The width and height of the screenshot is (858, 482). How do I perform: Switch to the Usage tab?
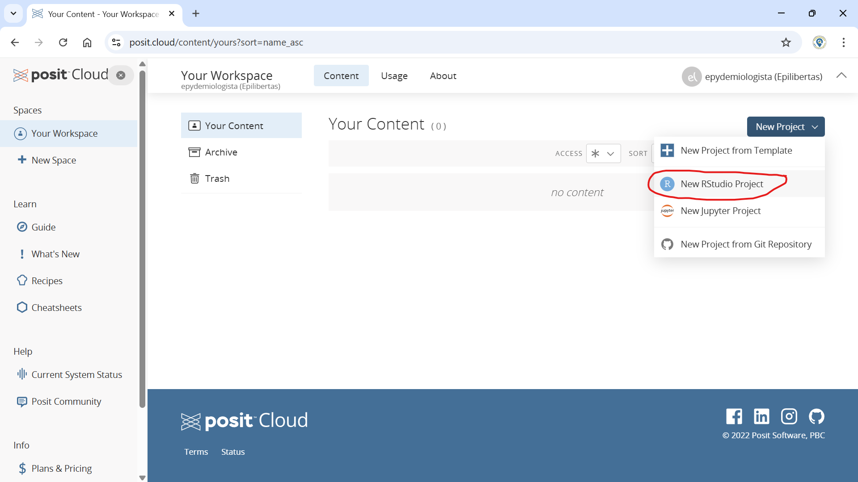(x=394, y=76)
